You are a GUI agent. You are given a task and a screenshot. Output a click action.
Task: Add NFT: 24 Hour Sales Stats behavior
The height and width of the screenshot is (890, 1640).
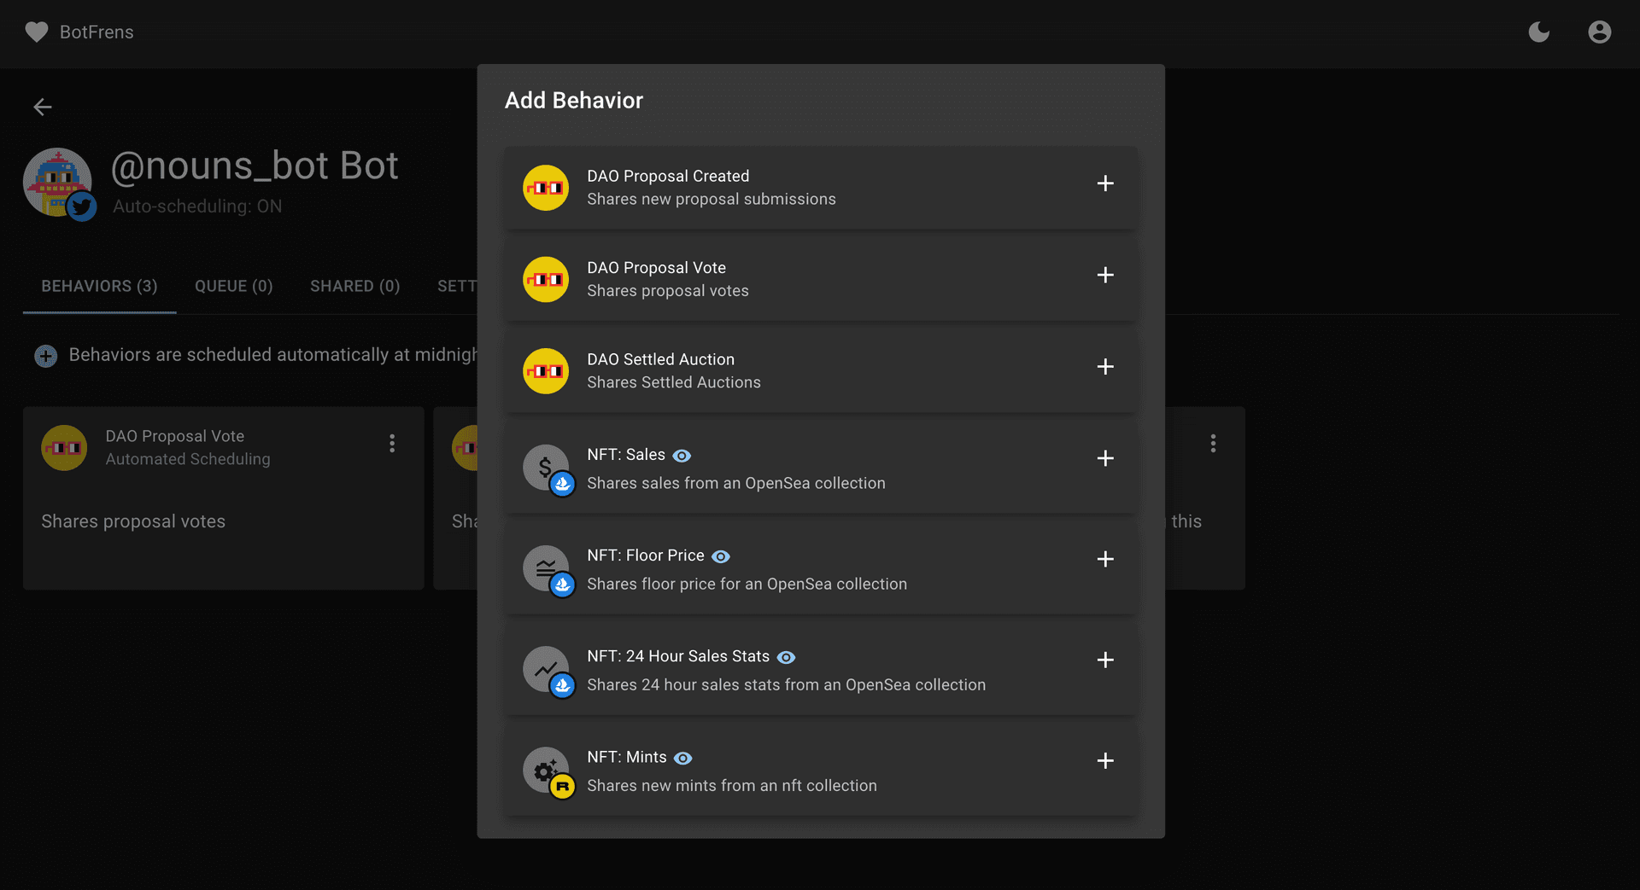(1104, 660)
